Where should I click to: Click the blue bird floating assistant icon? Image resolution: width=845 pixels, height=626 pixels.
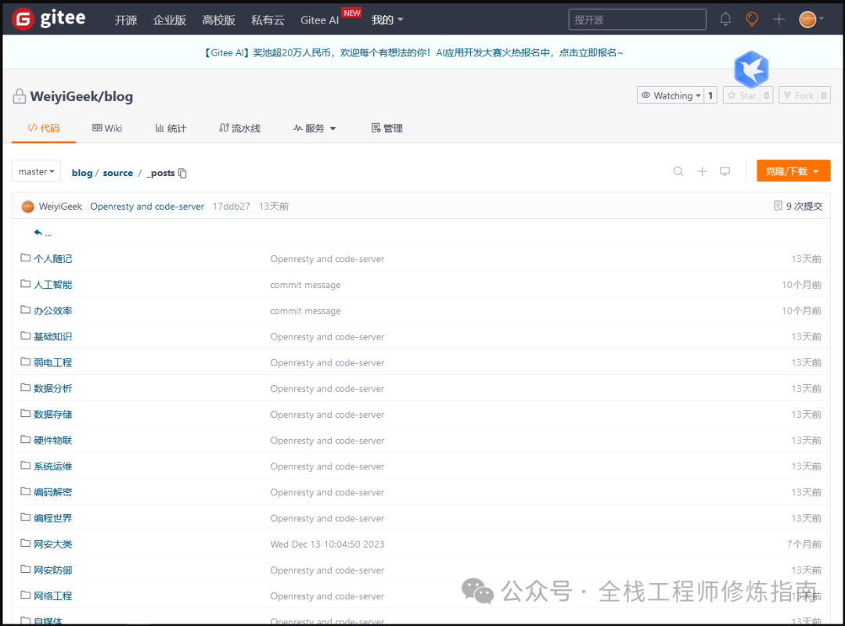(751, 69)
